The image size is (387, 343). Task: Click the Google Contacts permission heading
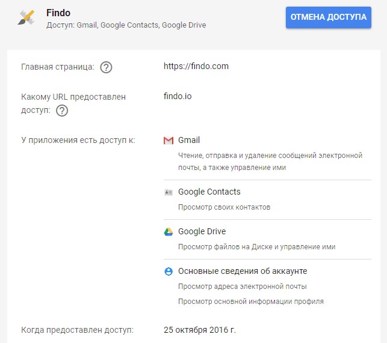(209, 192)
